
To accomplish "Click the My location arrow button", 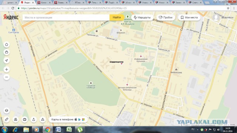I will [x=7, y=61].
